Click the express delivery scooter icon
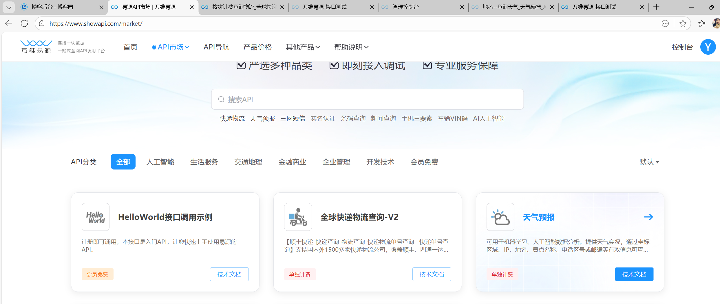 (x=298, y=217)
